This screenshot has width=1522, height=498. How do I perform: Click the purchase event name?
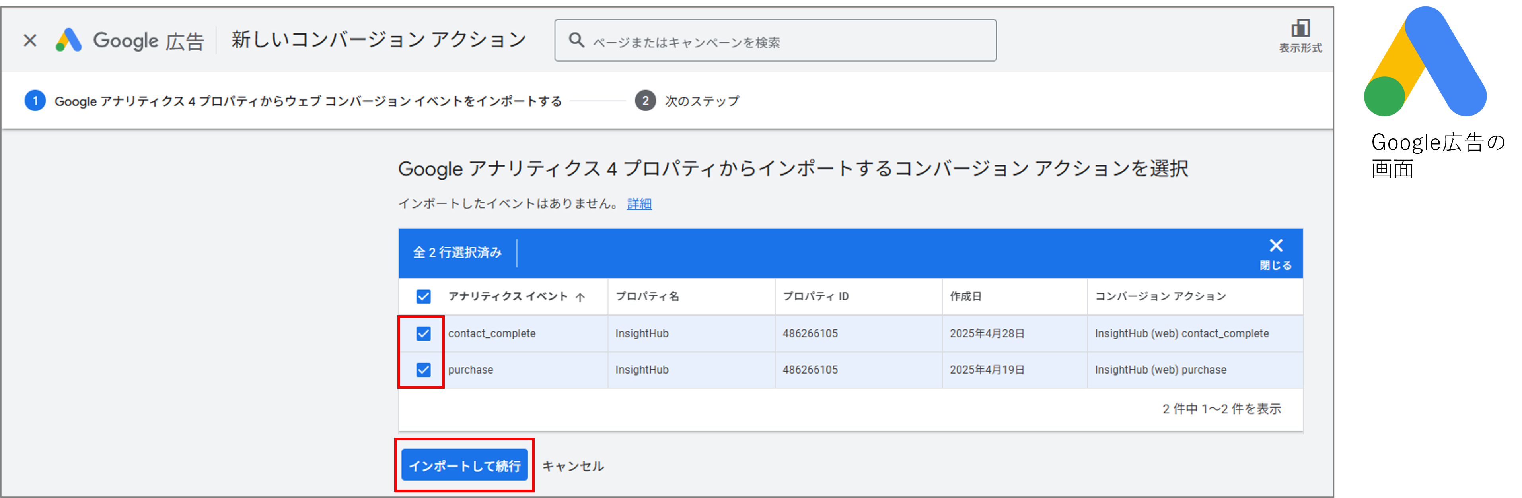pyautogui.click(x=470, y=370)
